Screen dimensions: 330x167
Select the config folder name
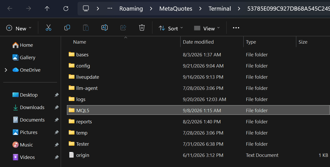83,66
